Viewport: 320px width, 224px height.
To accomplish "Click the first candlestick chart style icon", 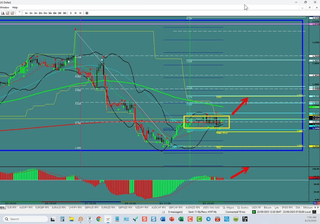I will 7,13.
